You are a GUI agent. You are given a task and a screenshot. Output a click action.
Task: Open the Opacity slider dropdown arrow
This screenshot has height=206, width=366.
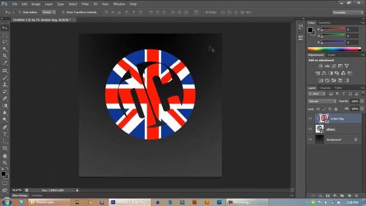pos(362,101)
